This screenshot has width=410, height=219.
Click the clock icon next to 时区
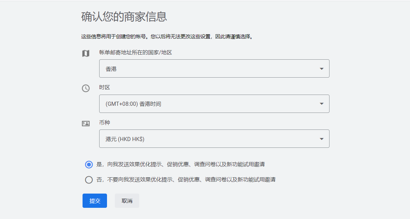86,88
